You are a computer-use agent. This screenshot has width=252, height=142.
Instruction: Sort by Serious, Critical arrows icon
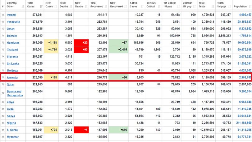point(159,7)
